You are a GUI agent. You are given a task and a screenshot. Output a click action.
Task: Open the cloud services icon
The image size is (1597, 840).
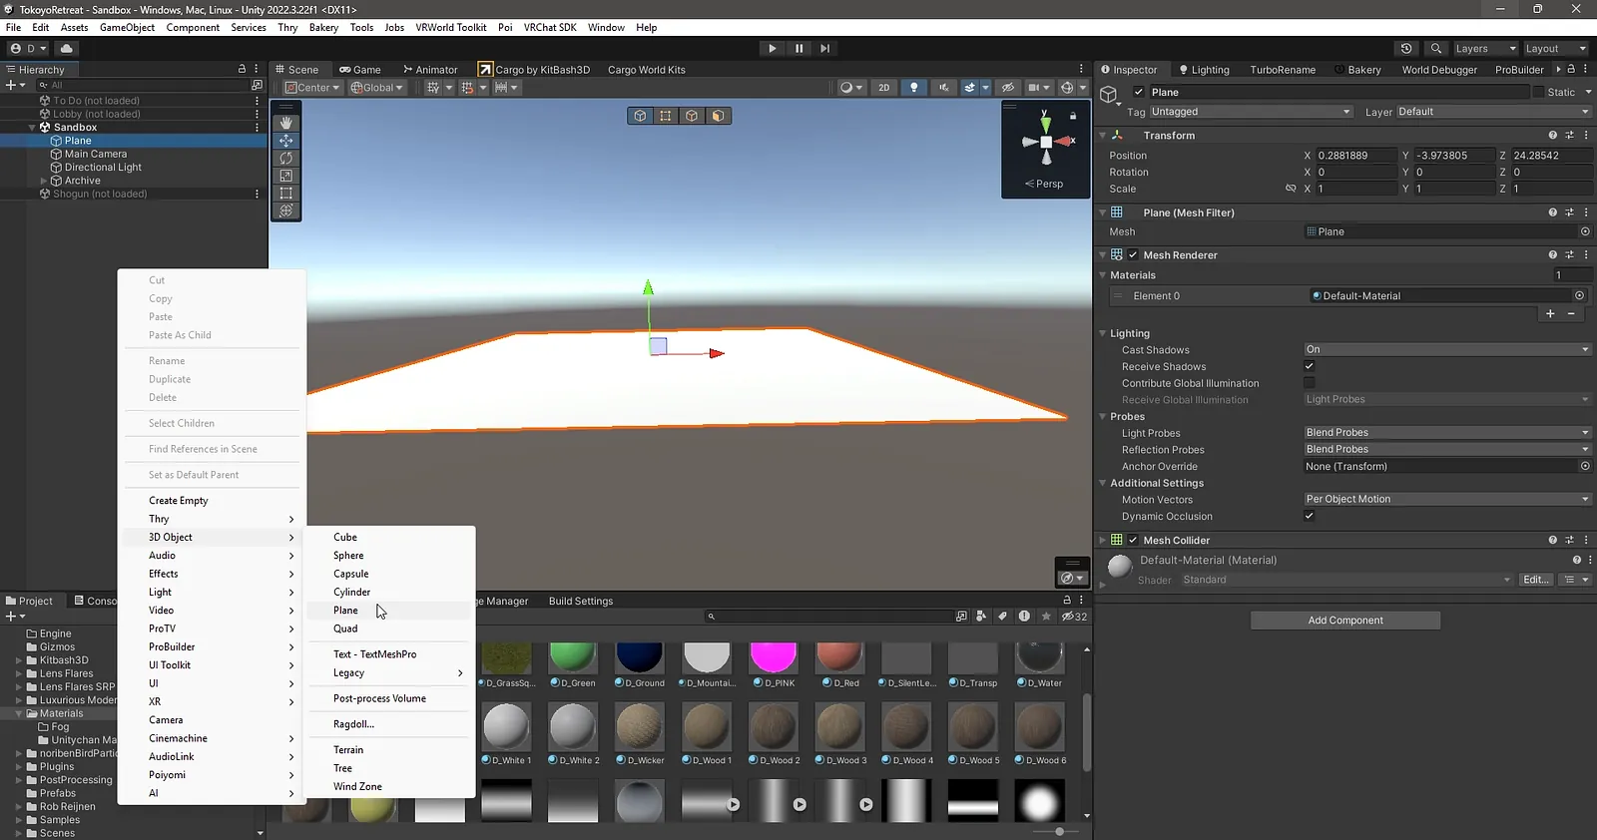tap(66, 48)
